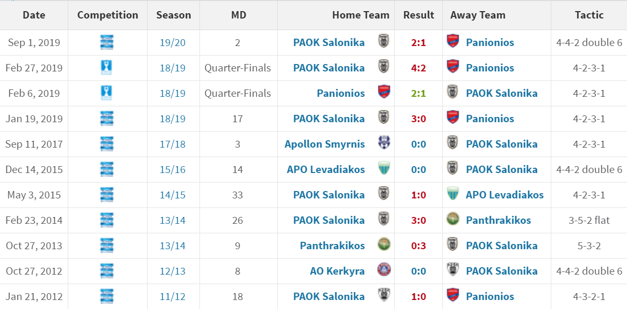Open the 2:1 result for Panionios home match

pos(419,93)
